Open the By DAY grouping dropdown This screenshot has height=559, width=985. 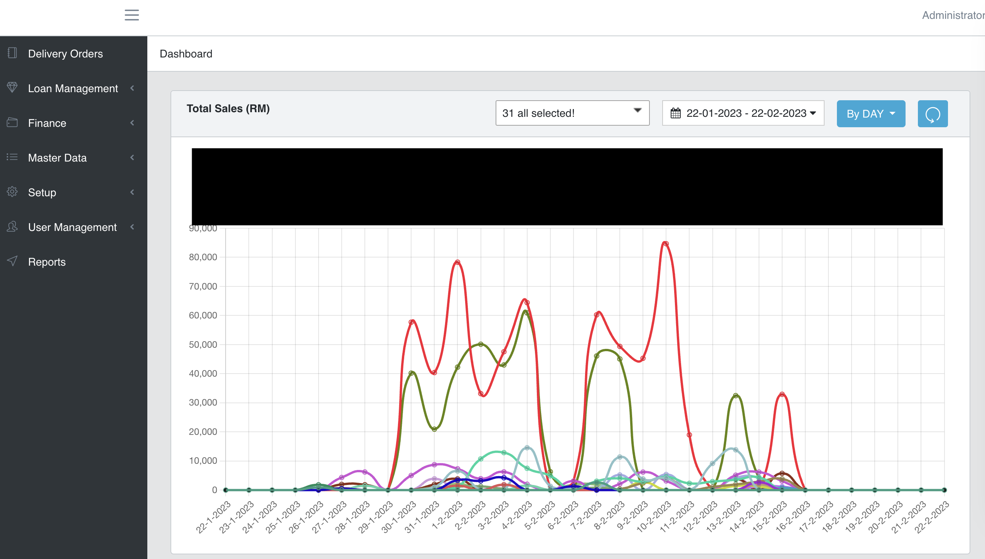pyautogui.click(x=871, y=114)
